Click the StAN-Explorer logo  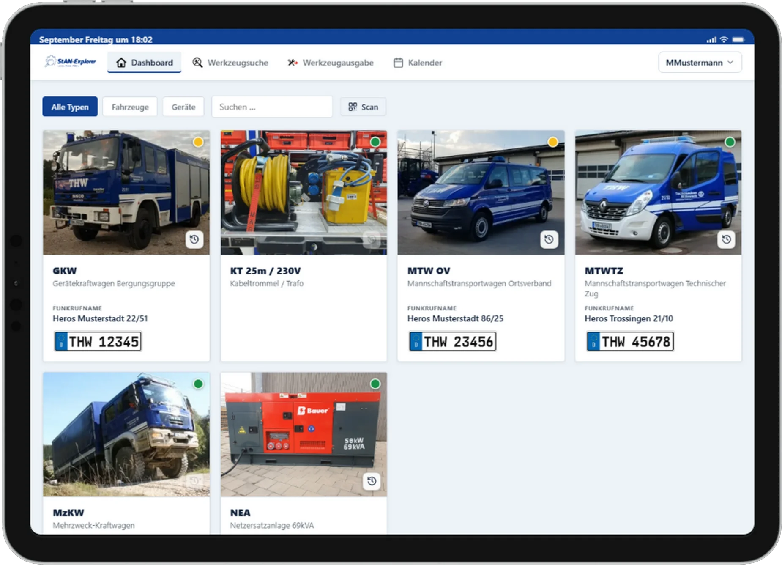(71, 62)
